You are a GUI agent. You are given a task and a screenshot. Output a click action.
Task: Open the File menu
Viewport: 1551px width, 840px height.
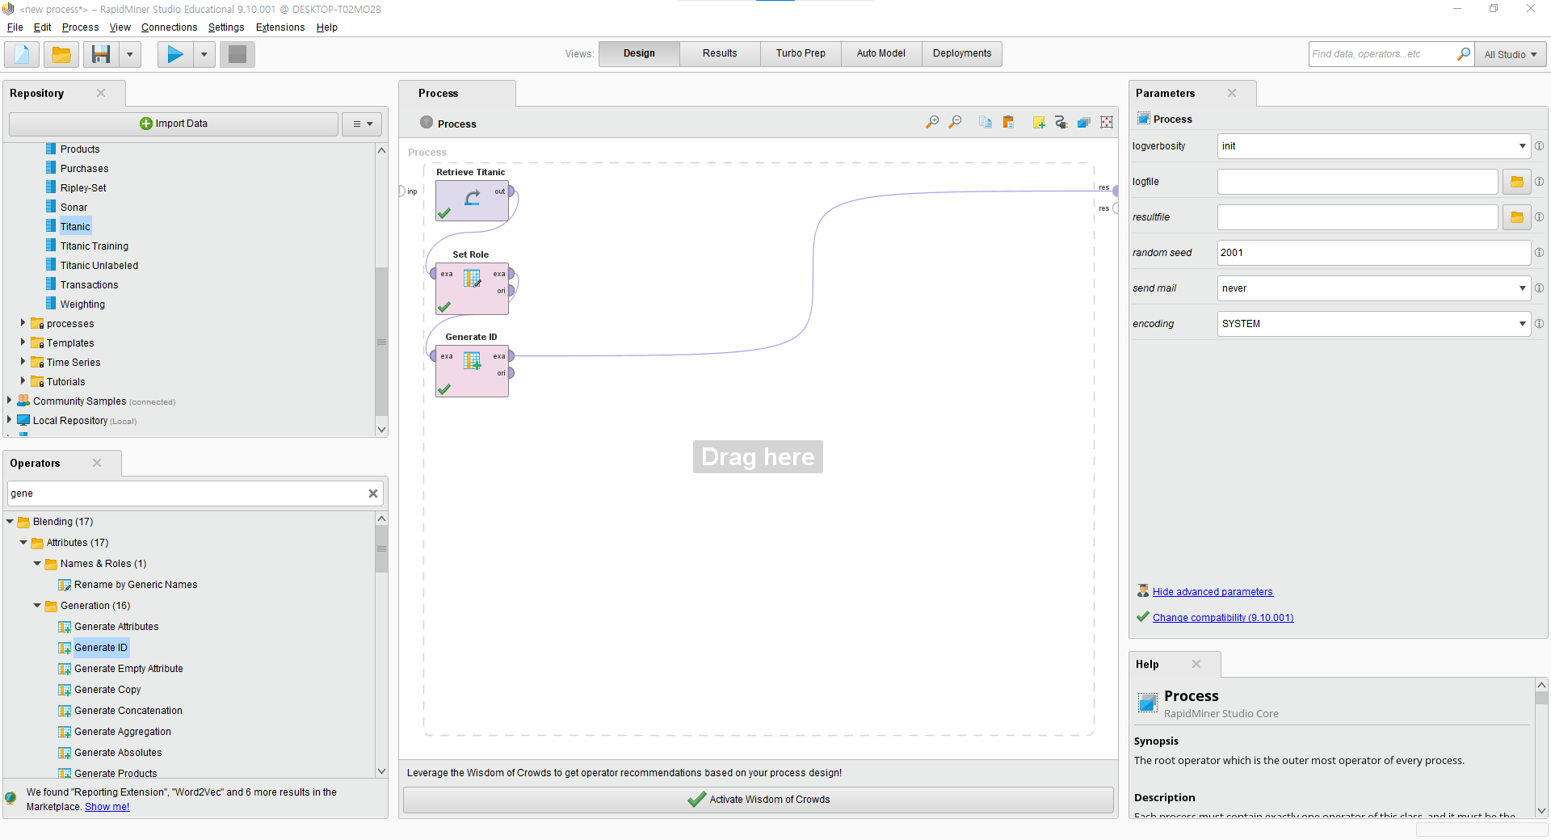click(x=15, y=27)
